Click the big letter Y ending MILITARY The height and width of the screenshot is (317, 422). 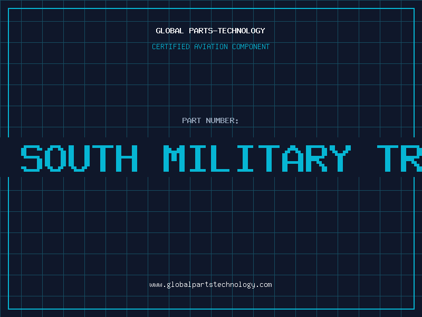tap(340, 158)
